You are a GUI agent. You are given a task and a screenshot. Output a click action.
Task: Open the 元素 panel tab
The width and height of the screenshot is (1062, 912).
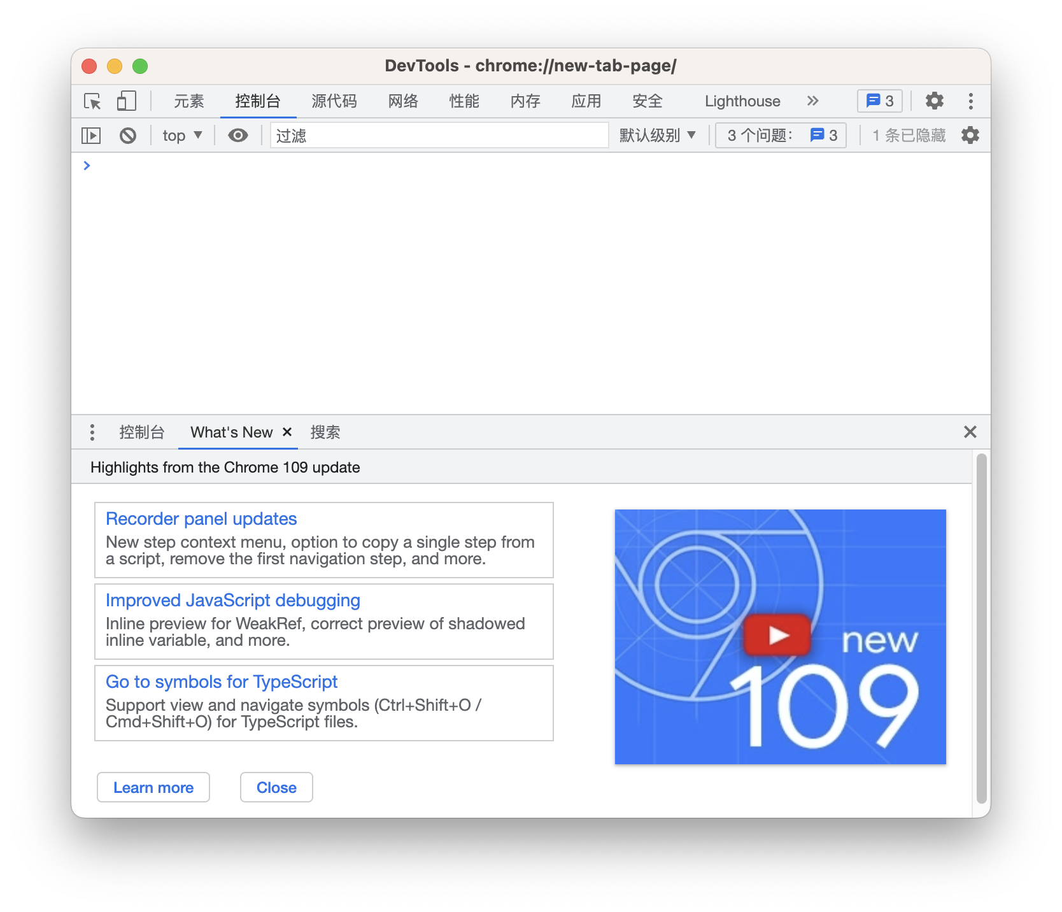point(189,101)
